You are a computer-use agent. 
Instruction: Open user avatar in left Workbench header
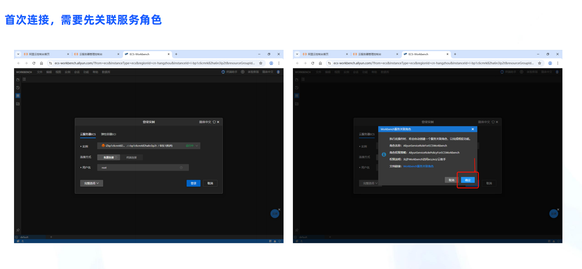coord(278,72)
